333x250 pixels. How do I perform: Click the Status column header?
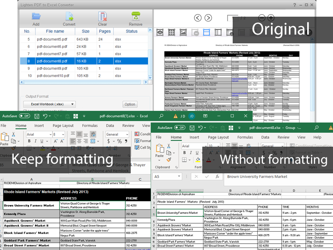[x=132, y=31]
